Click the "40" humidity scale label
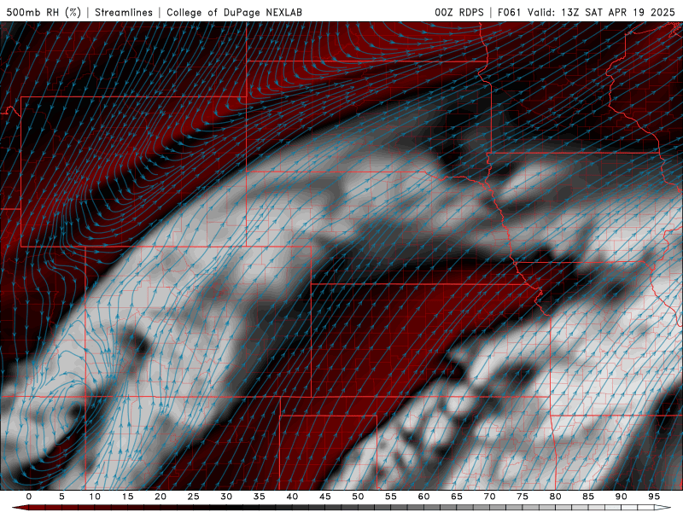 pos(292,497)
